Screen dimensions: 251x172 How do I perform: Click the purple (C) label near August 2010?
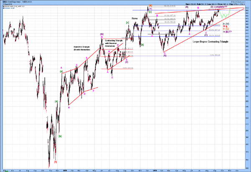(x=206, y=35)
